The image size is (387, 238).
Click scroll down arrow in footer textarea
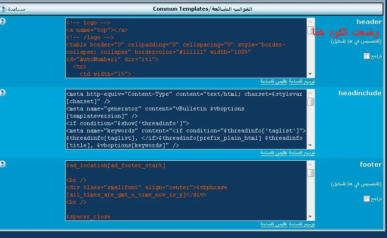pos(311,216)
